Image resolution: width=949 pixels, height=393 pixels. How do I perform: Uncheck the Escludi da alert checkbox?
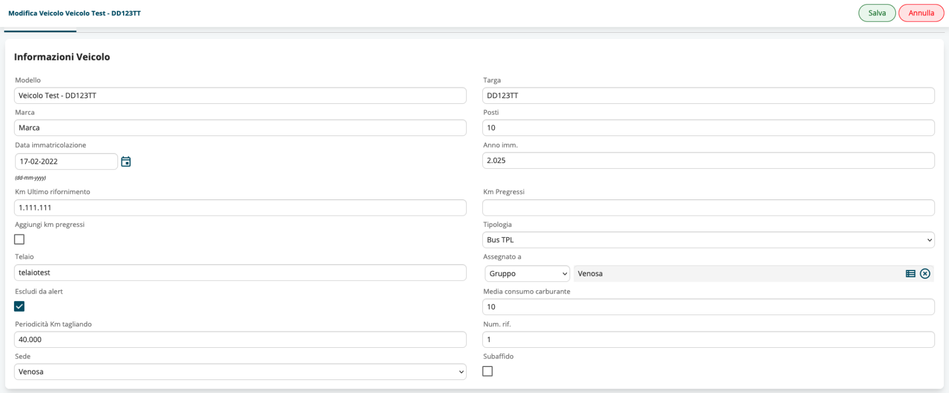(19, 307)
